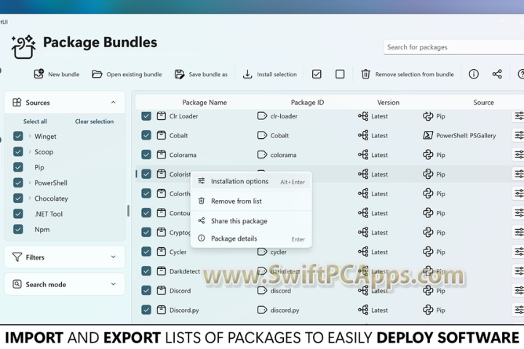Click the 'PowerShell: PSGallery' source text

click(x=467, y=135)
